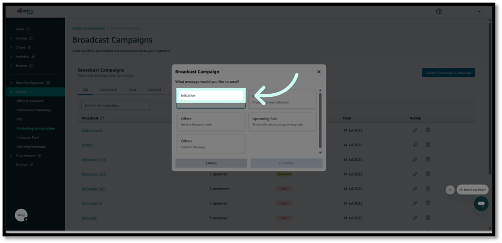The height and width of the screenshot is (243, 502).
Task: Switch to the Scheduled tab
Action: (x=108, y=90)
